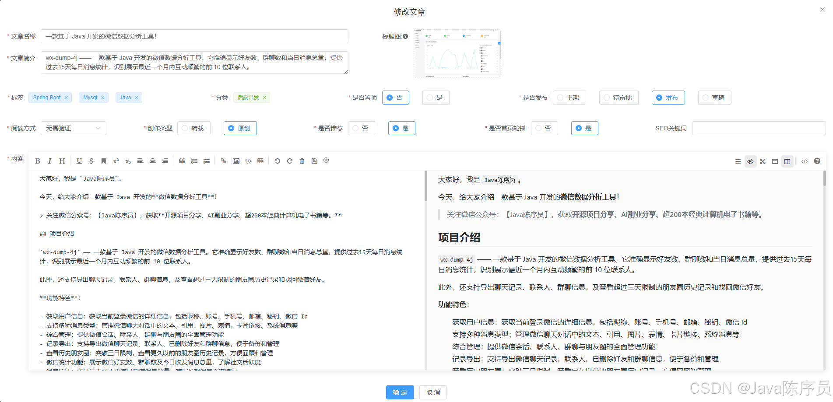
Task: Open the navigation outline menu icon
Action: pos(738,161)
